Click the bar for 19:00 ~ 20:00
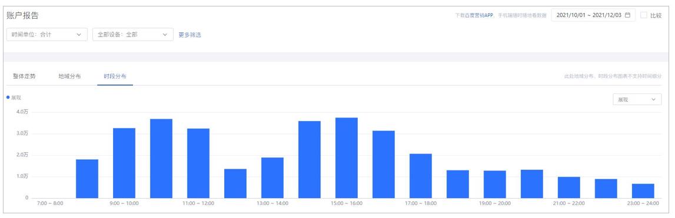 [x=494, y=184]
